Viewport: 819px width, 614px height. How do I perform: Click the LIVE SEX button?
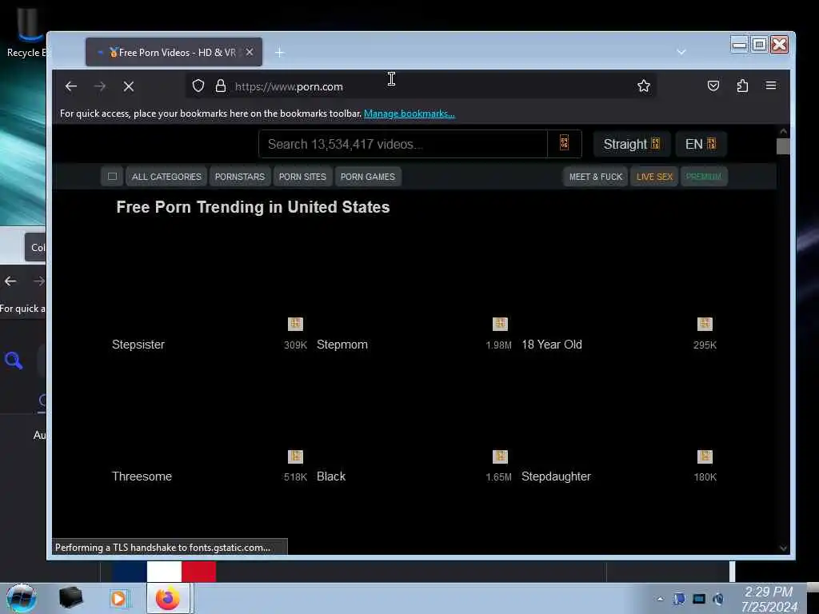coord(654,177)
